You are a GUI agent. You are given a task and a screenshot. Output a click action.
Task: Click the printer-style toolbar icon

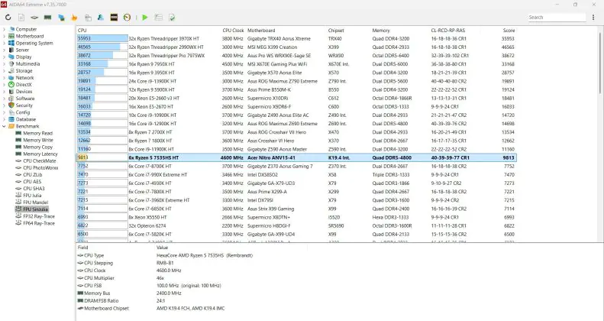pyautogui.click(x=88, y=18)
